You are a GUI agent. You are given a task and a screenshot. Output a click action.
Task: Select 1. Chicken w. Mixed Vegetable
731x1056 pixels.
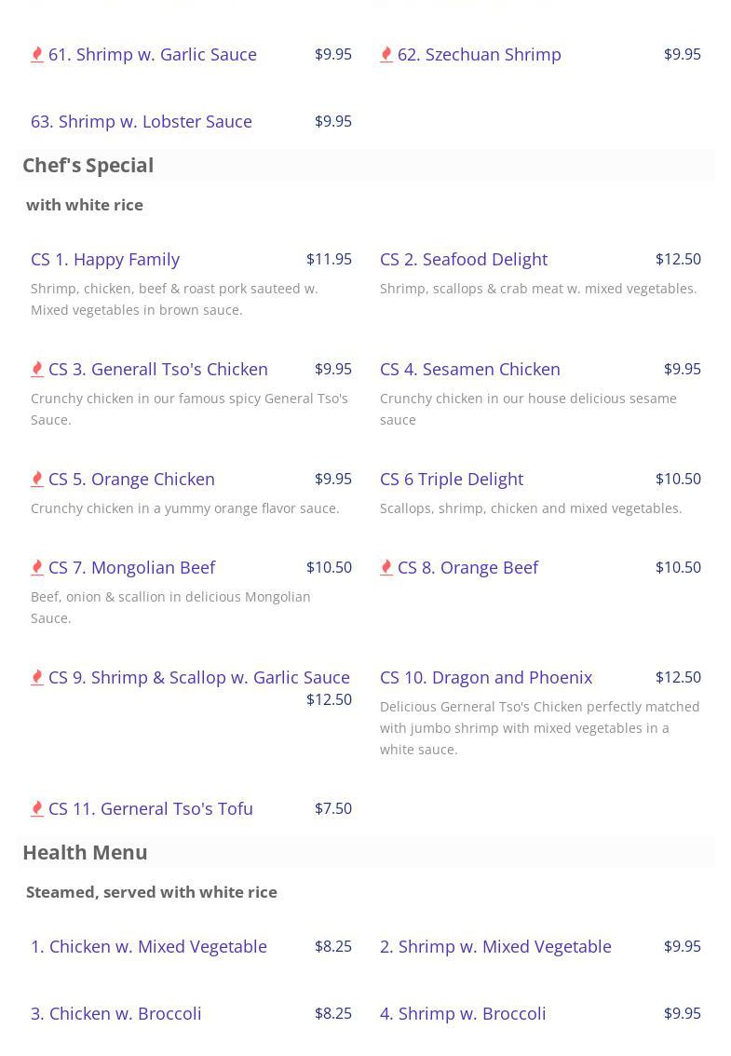(x=149, y=946)
